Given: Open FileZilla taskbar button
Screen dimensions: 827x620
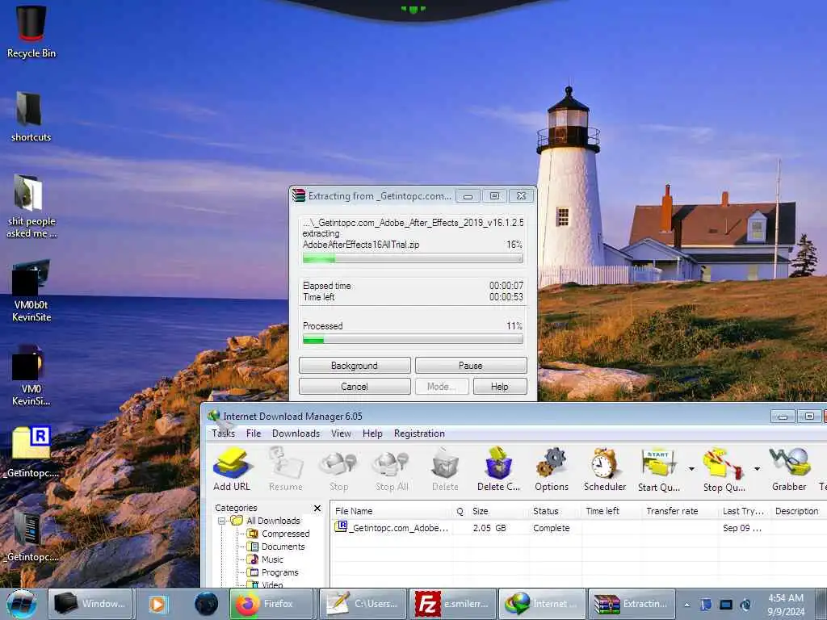Looking at the screenshot, I should click(452, 604).
